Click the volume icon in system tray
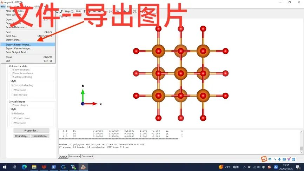The image size is (304, 171). tap(259, 167)
